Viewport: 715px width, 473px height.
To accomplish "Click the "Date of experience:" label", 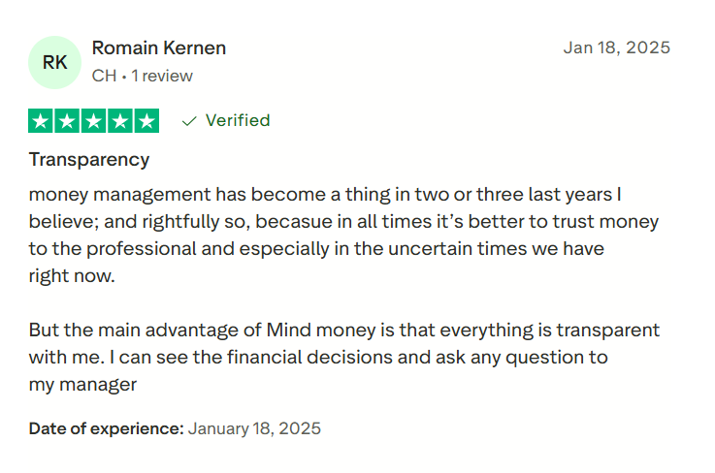I will pos(106,427).
